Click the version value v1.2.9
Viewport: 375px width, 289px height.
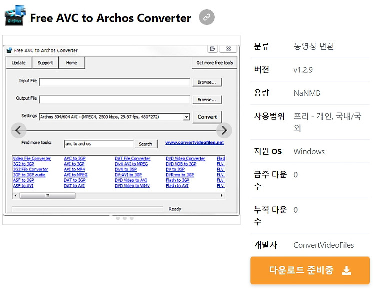(x=303, y=70)
